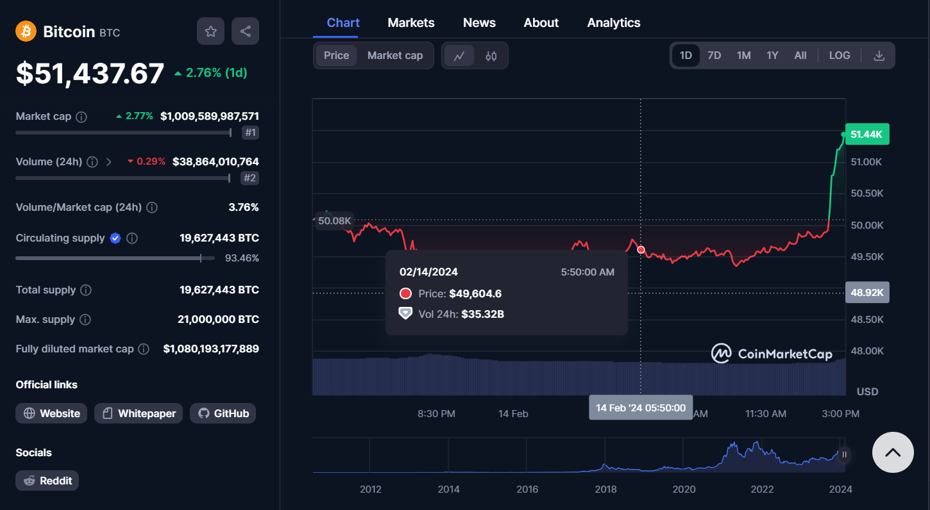930x510 pixels.
Task: Click the Circulating supply info icon
Action: pyautogui.click(x=132, y=238)
